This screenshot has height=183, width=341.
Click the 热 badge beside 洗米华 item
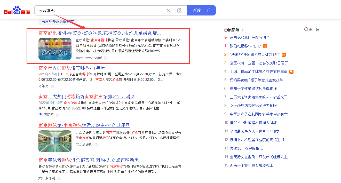[284, 55]
